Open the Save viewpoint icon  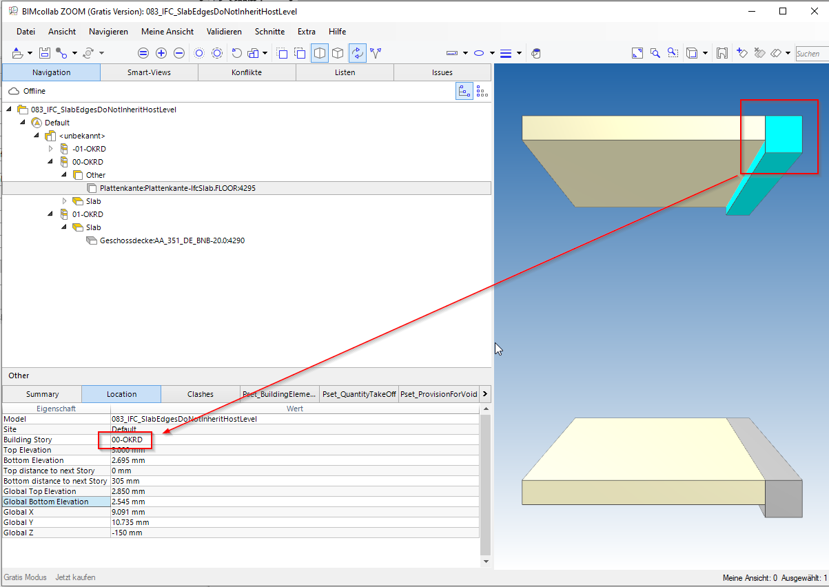click(722, 52)
